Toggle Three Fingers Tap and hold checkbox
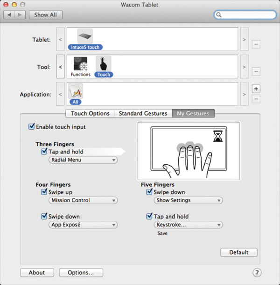 pyautogui.click(x=44, y=151)
